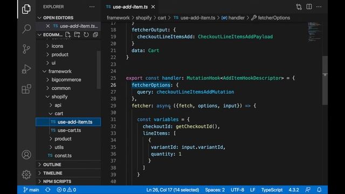
Task: Click line number 29 in gutter
Action: tap(113, 106)
